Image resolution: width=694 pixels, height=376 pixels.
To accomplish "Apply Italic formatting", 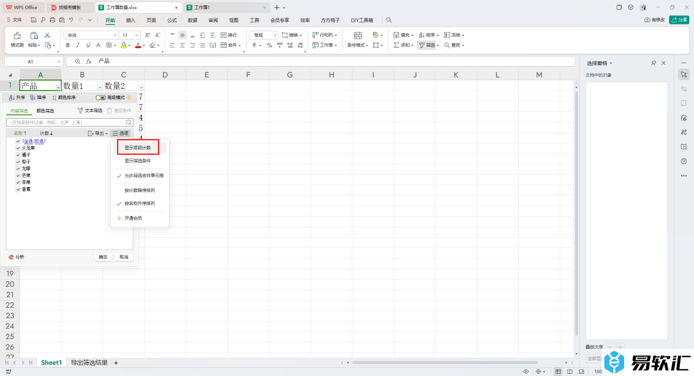I will pos(78,46).
